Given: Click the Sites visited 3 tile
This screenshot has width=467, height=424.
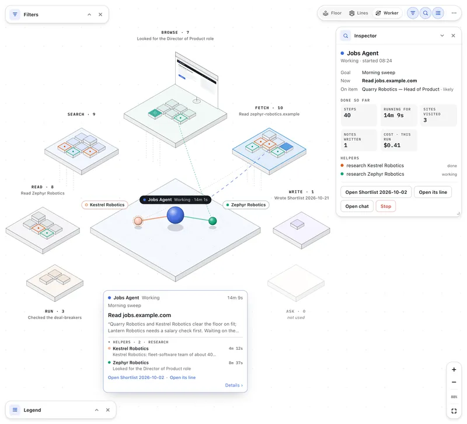Looking at the screenshot, I should pyautogui.click(x=438, y=115).
